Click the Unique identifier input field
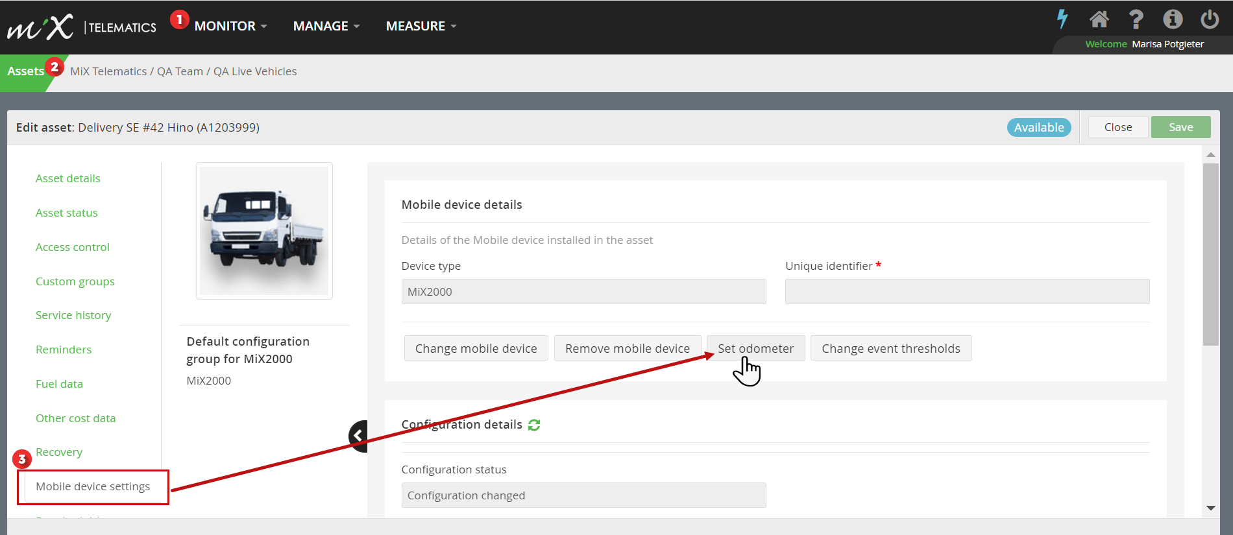 (967, 292)
